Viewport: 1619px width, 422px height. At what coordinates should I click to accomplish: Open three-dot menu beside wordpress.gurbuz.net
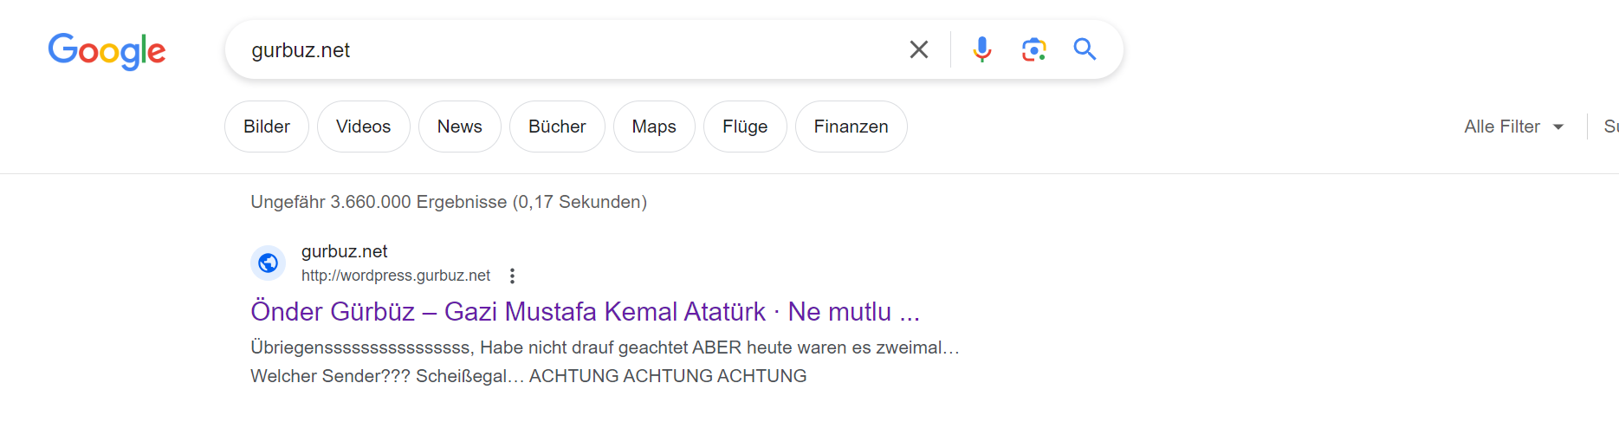(x=512, y=276)
